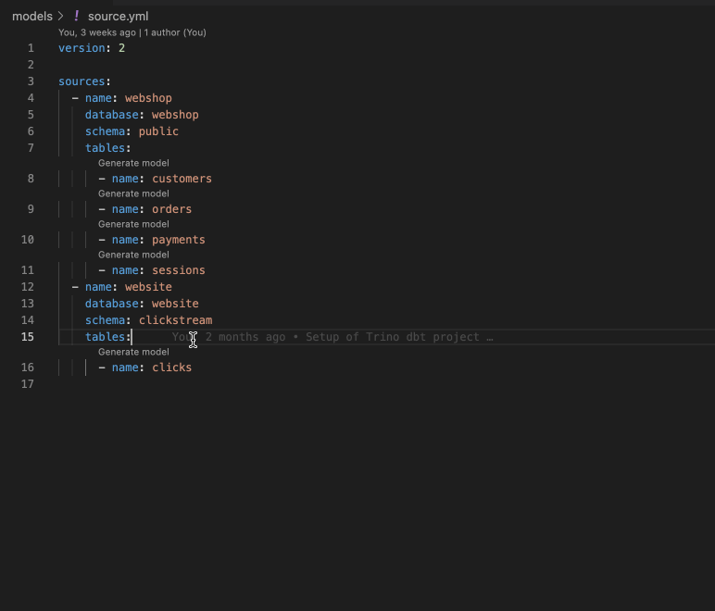Click the version value '2'

[x=121, y=48]
